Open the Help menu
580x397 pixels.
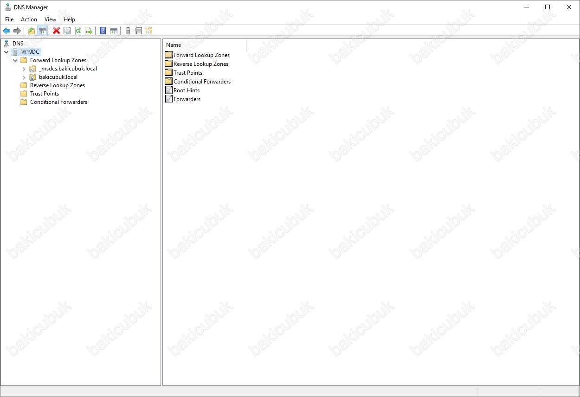click(69, 19)
